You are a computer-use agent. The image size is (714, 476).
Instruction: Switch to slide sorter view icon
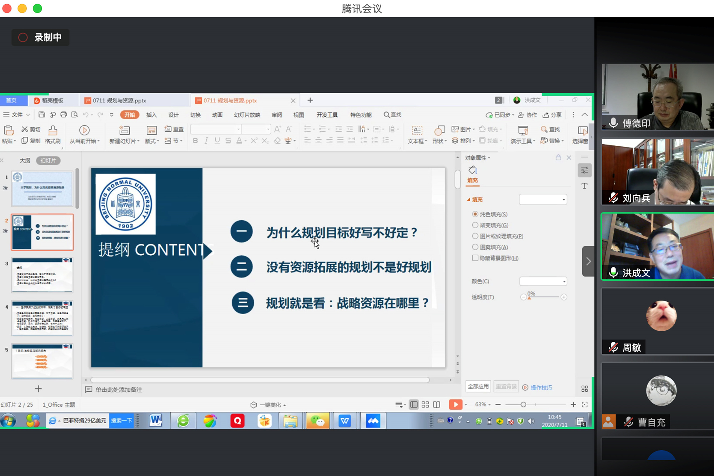pyautogui.click(x=425, y=405)
